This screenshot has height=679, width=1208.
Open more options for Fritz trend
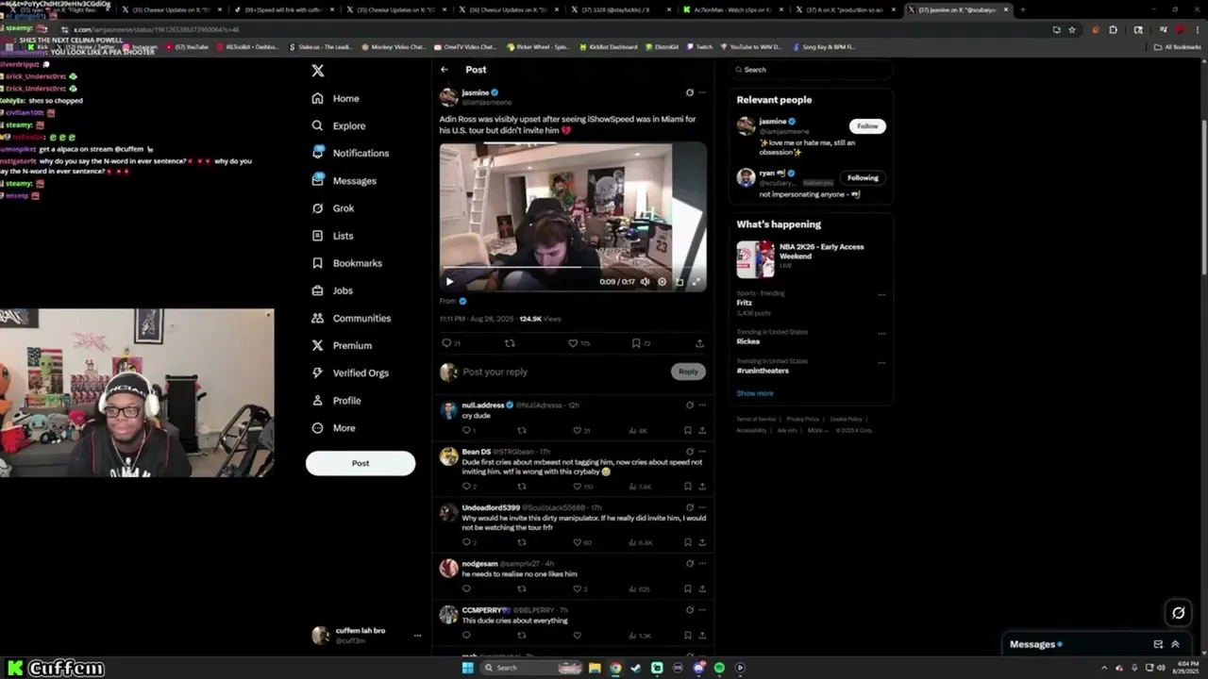[x=881, y=294]
